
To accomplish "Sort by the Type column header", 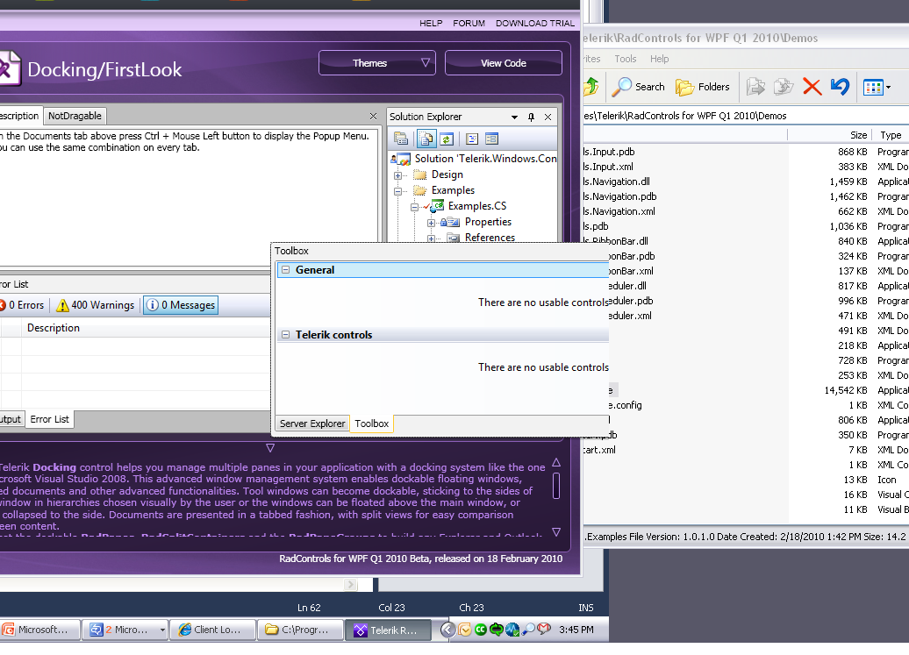I will (x=891, y=135).
